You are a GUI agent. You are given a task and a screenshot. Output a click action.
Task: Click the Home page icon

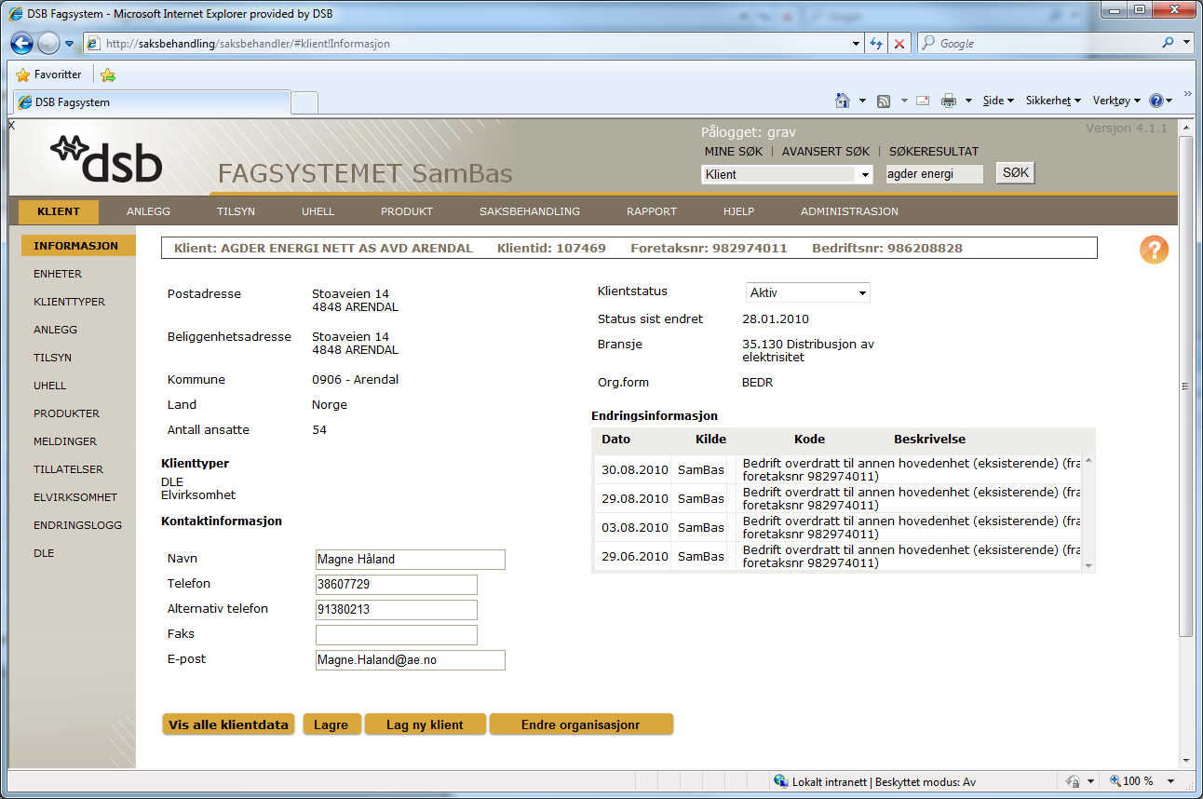843,101
